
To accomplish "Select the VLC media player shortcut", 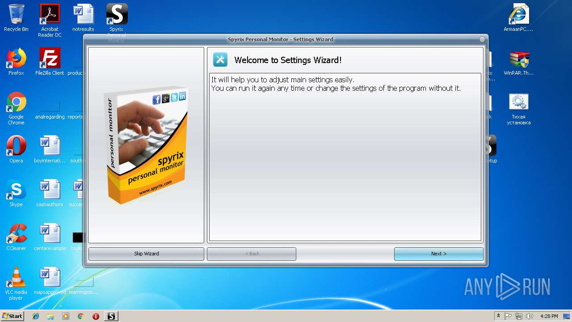I will 16,284.
